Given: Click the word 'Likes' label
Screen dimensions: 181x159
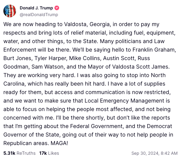Looking at the screenshot, I should click(x=53, y=153).
